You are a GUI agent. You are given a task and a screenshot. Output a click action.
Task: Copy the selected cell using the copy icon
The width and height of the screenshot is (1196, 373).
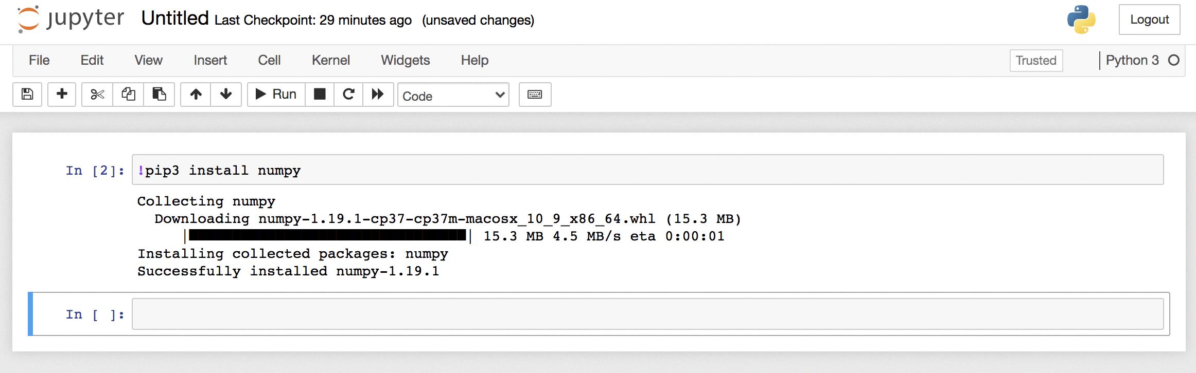tap(128, 95)
